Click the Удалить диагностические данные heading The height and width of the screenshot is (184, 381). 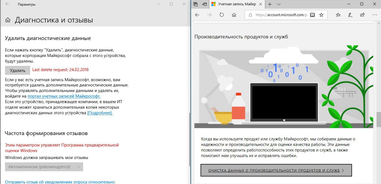[48, 38]
